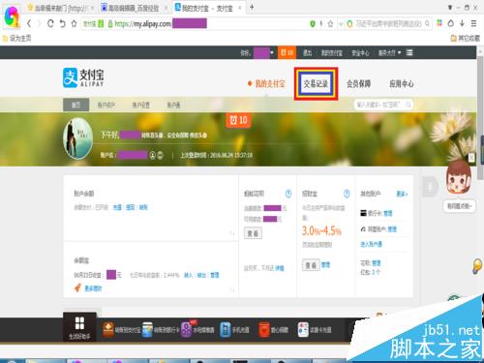
Task: Open the transfer to bank card icon
Action: point(147,330)
